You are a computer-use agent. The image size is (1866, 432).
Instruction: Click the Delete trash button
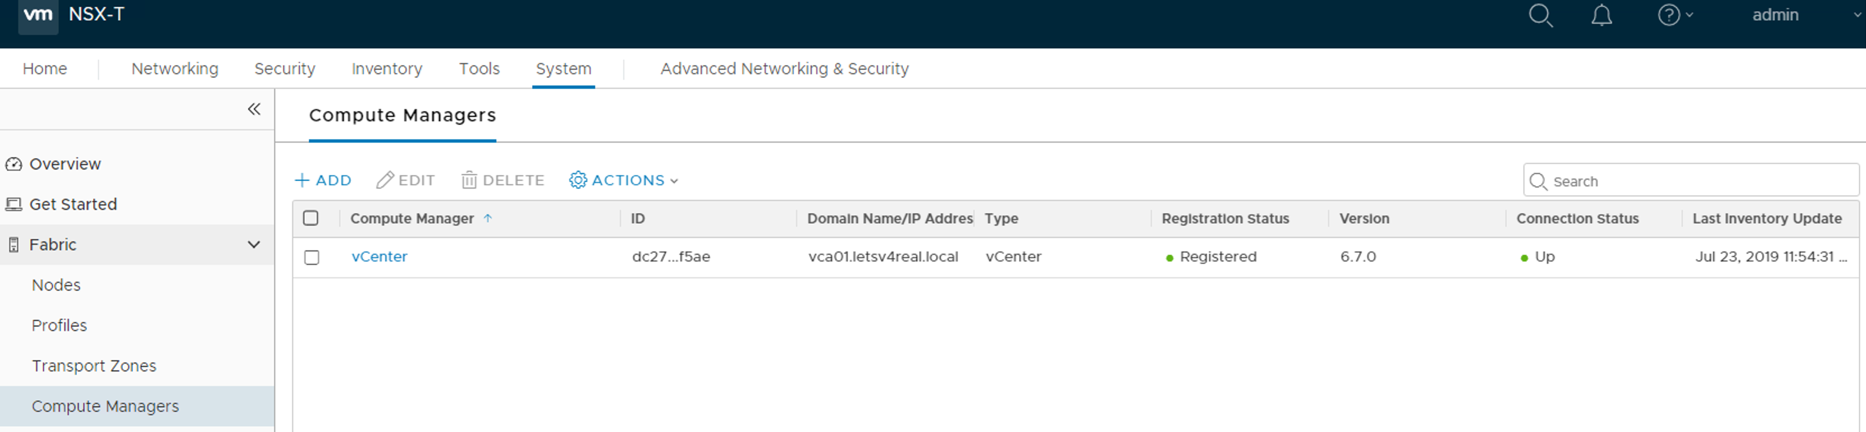(503, 180)
